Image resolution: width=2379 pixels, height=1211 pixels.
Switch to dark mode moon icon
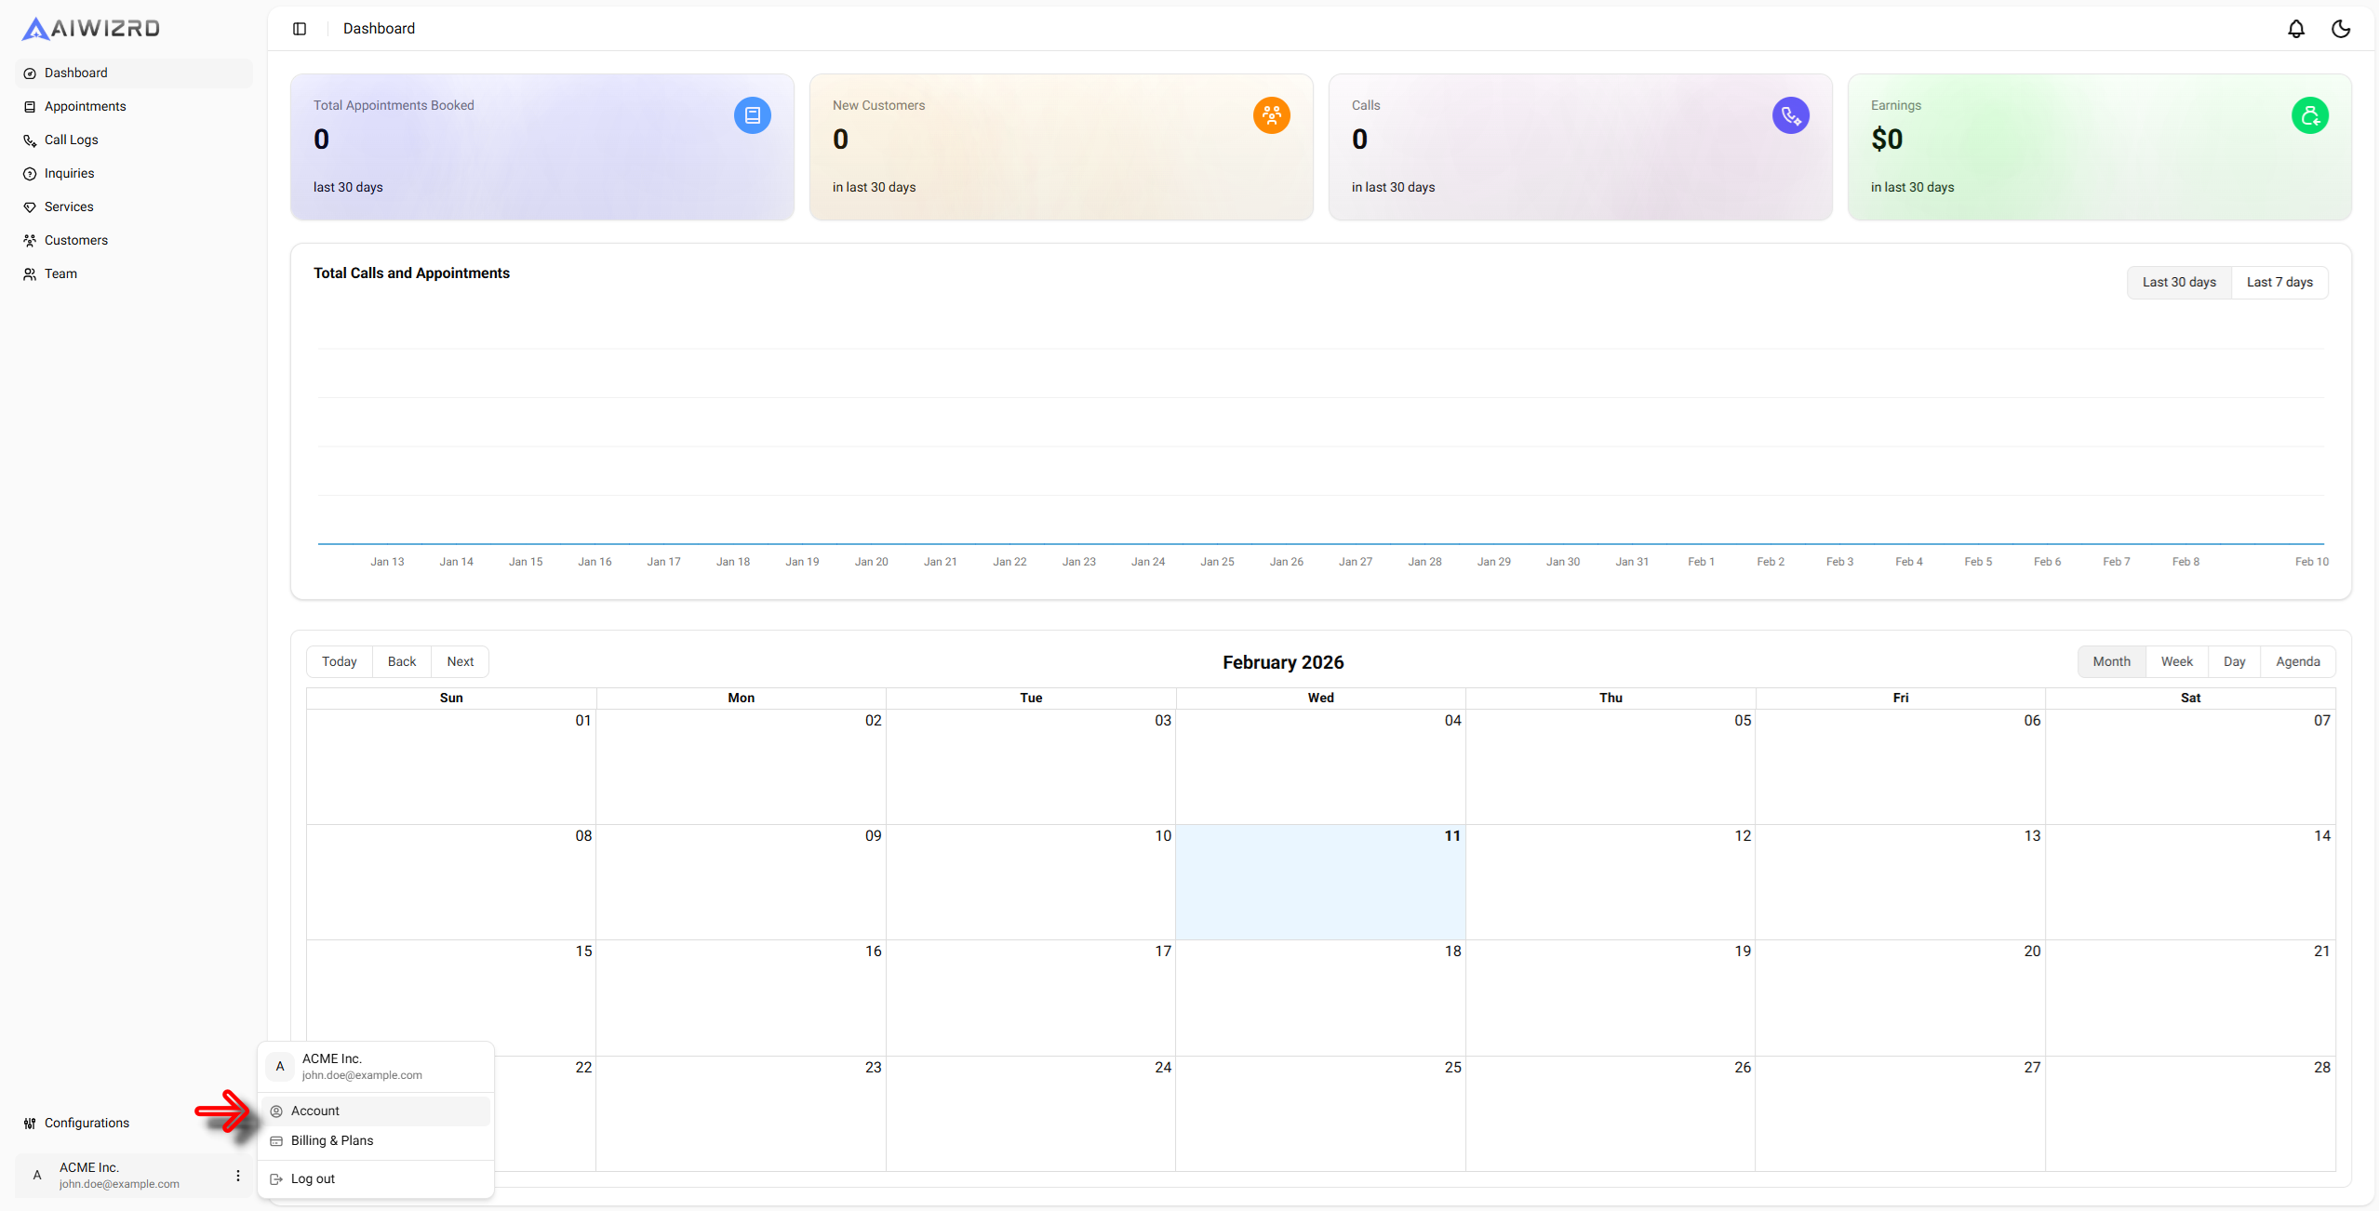(x=2340, y=29)
